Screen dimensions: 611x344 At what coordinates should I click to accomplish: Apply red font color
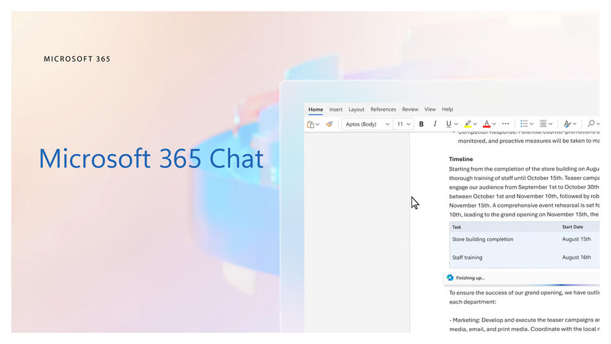pos(487,124)
